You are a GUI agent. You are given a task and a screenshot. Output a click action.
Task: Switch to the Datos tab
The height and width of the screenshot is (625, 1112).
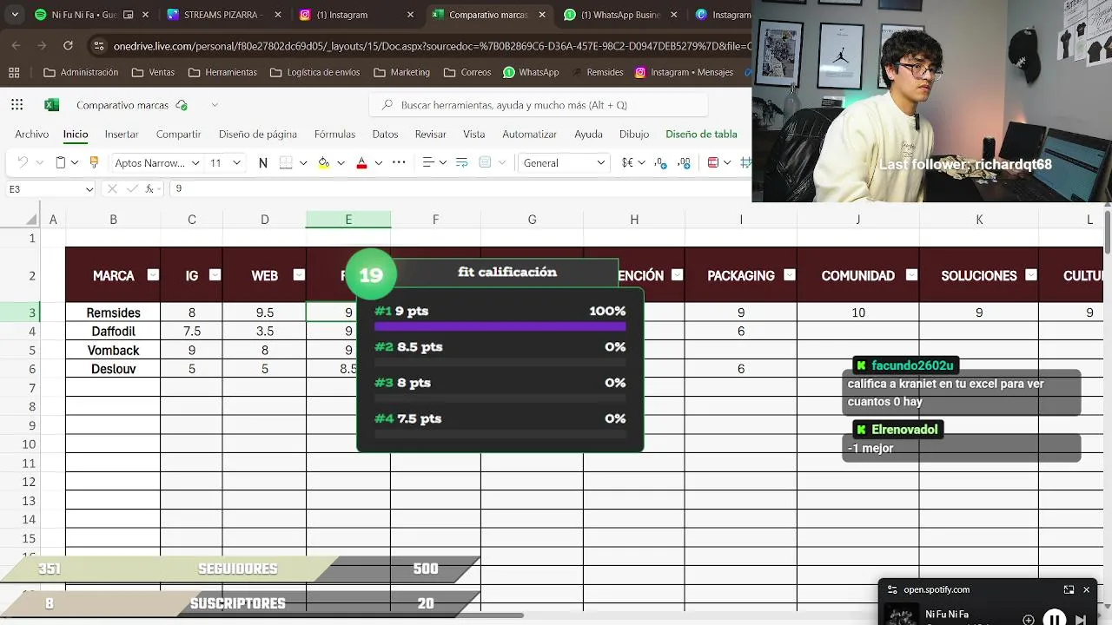tap(385, 135)
